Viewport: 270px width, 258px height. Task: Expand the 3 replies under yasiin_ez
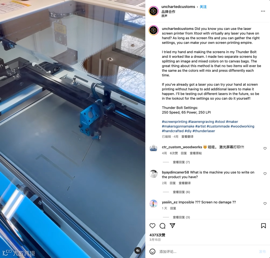point(181,217)
